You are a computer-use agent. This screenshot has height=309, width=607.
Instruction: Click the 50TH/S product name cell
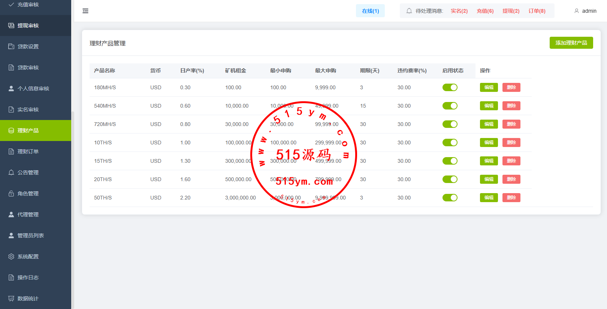point(103,198)
